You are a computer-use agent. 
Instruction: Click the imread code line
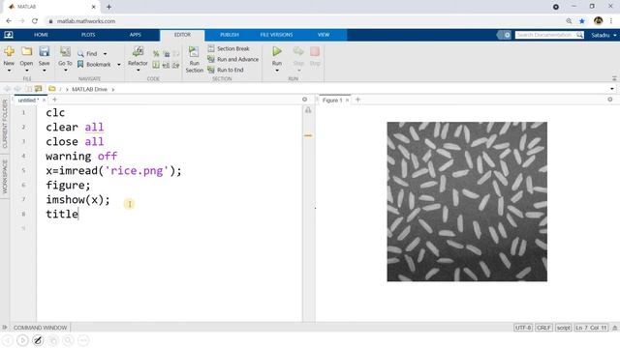point(113,170)
